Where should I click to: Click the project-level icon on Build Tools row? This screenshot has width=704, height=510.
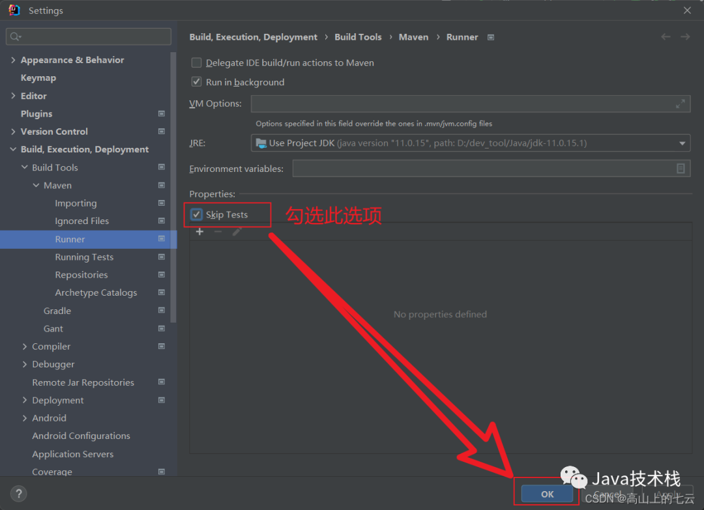pyautogui.click(x=162, y=167)
